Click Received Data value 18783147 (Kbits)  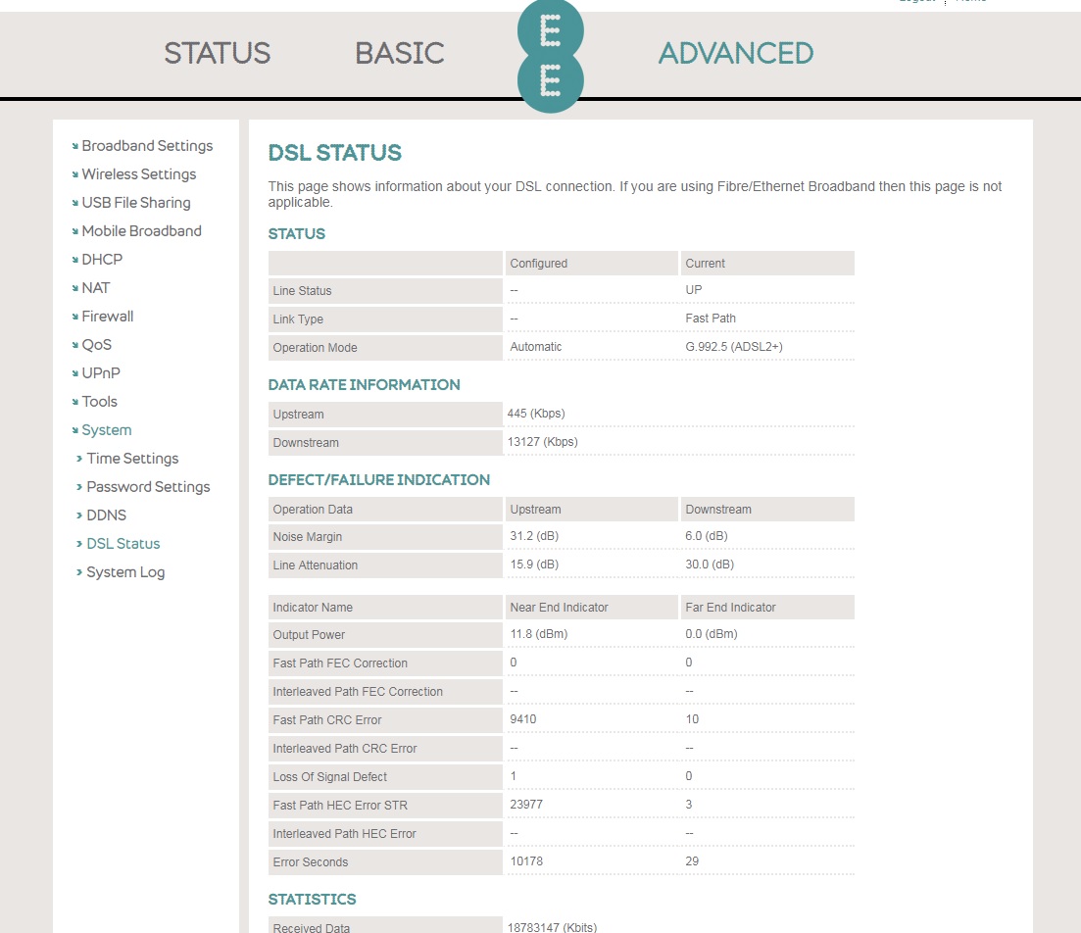(552, 927)
